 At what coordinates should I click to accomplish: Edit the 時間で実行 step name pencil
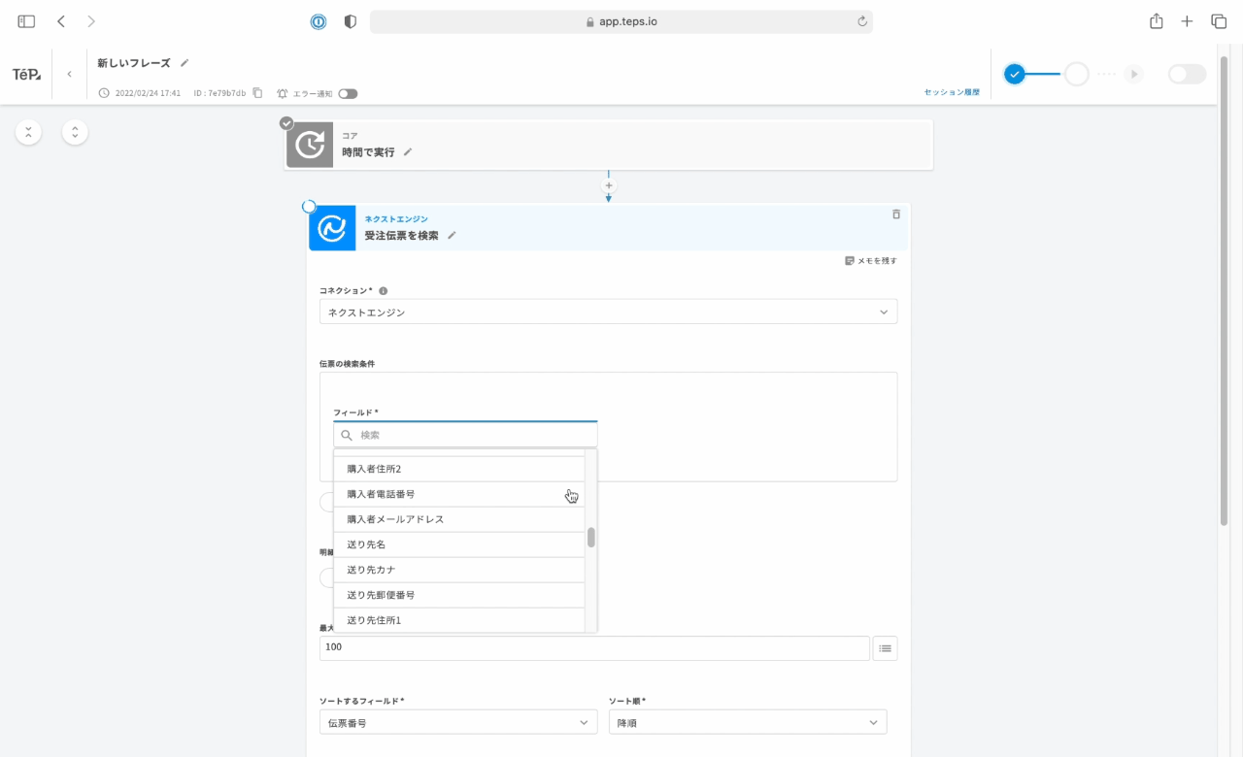(x=408, y=152)
